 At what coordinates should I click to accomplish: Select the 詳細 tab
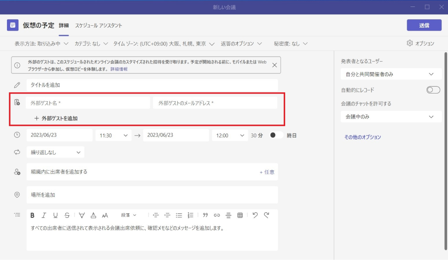click(x=64, y=25)
